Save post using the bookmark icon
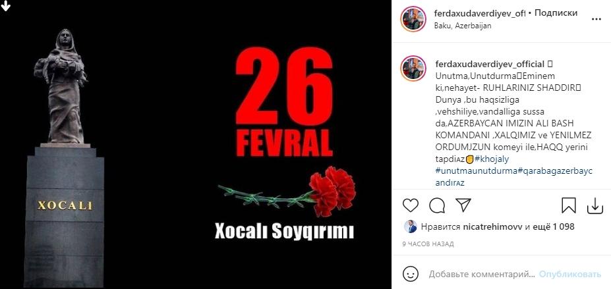 click(569, 205)
